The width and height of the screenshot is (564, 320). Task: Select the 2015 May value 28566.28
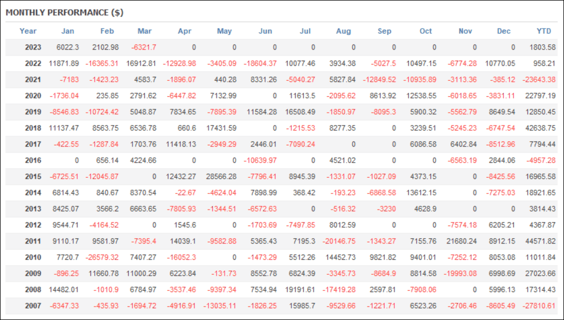click(x=221, y=177)
